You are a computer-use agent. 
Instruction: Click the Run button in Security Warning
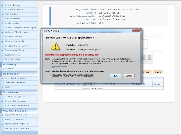(x=115, y=76)
